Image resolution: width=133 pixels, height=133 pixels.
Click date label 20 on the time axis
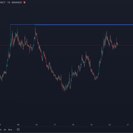pyautogui.click(x=110, y=125)
